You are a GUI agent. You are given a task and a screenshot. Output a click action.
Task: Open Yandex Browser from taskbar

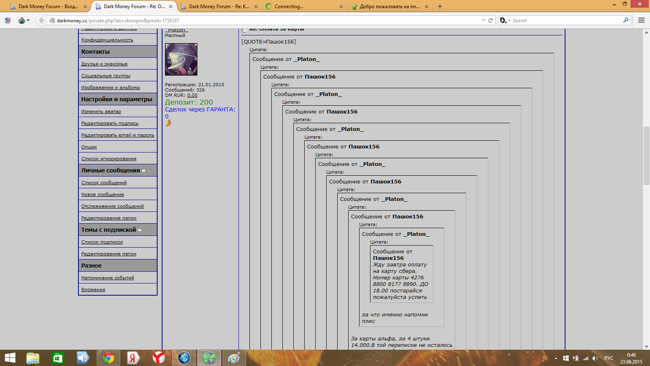coord(159,358)
